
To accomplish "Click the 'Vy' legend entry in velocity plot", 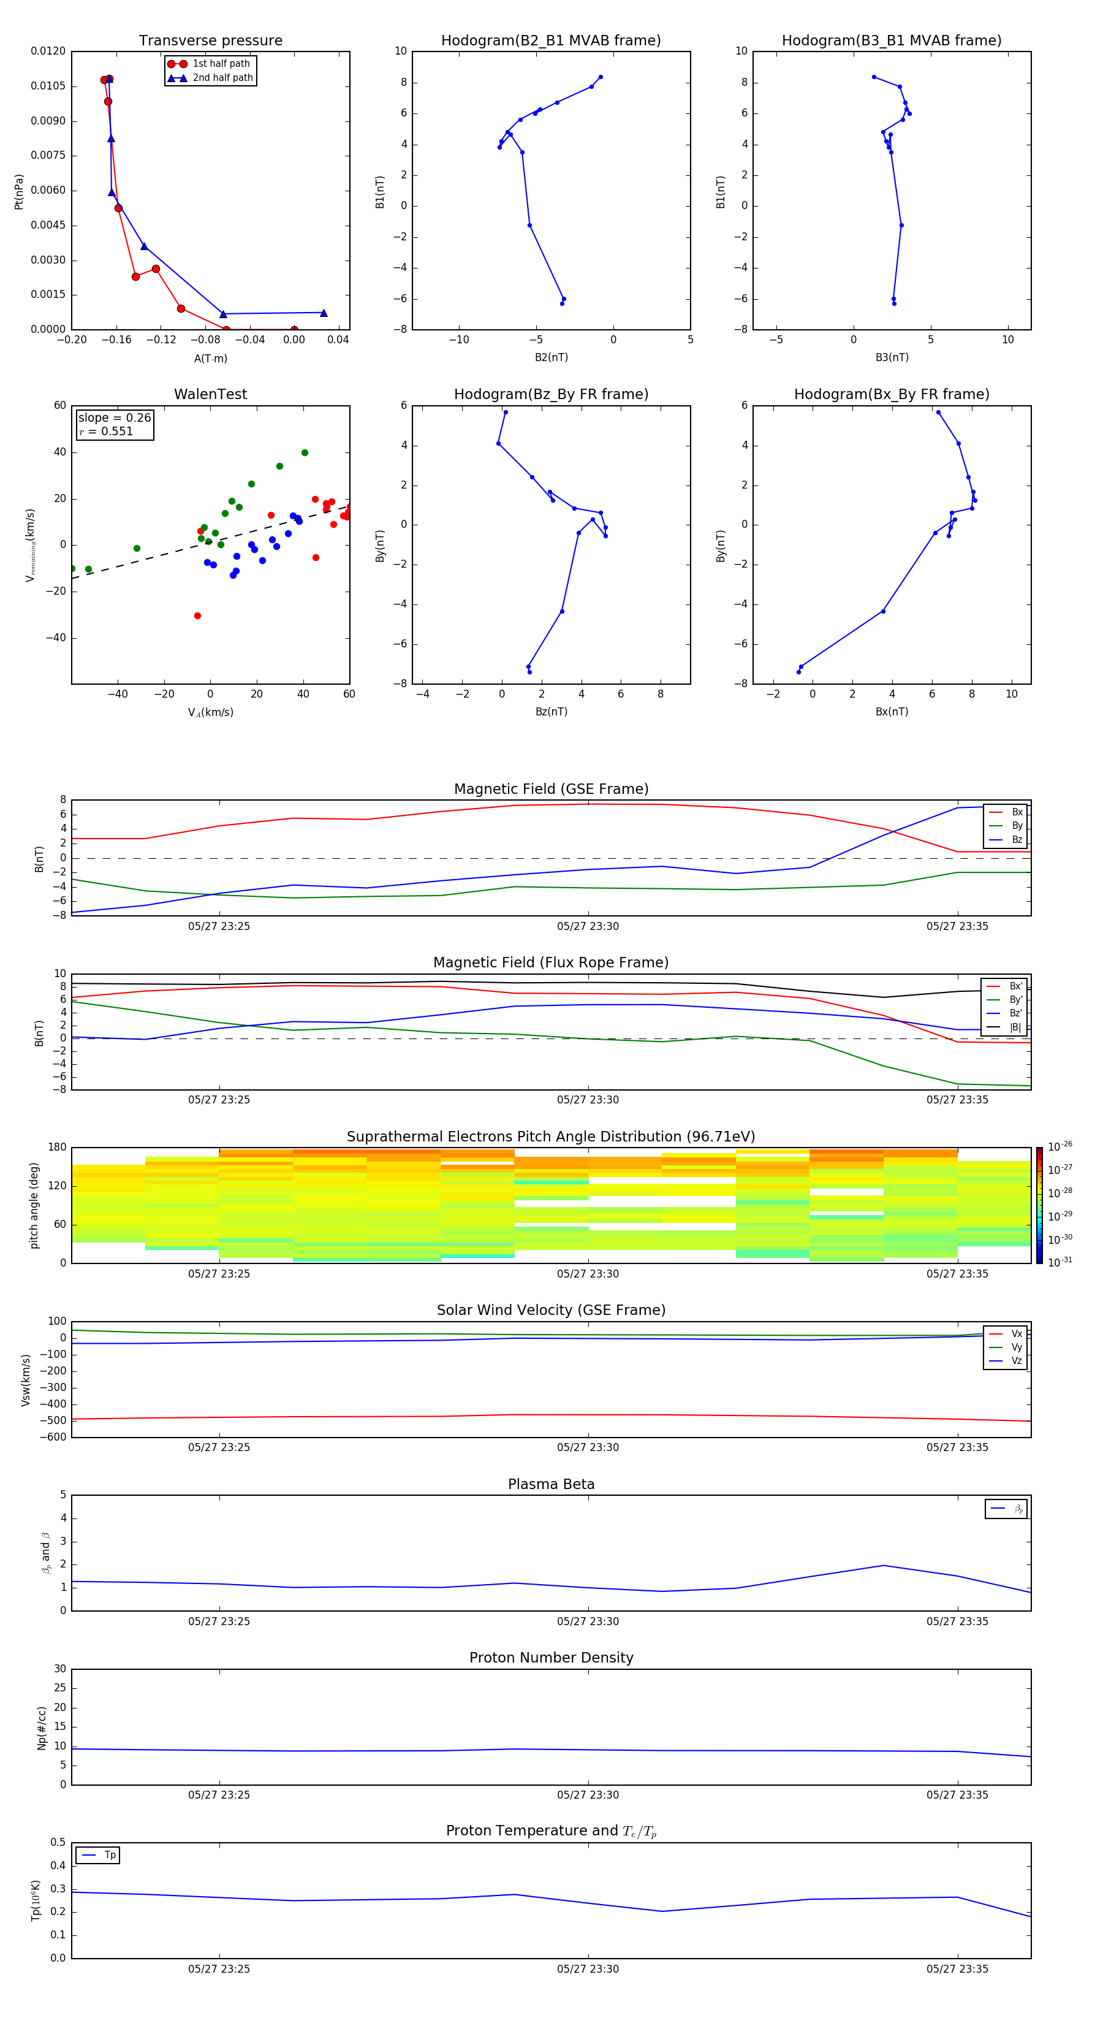I will pos(1006,1347).
